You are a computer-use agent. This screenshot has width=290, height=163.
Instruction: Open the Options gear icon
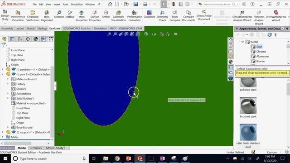(x=187, y=4)
